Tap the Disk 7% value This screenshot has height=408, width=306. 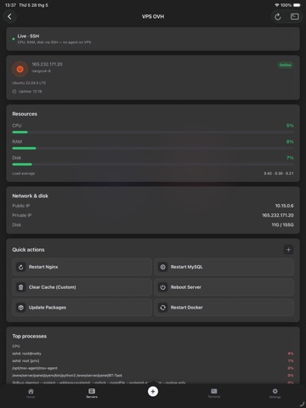[x=290, y=157]
